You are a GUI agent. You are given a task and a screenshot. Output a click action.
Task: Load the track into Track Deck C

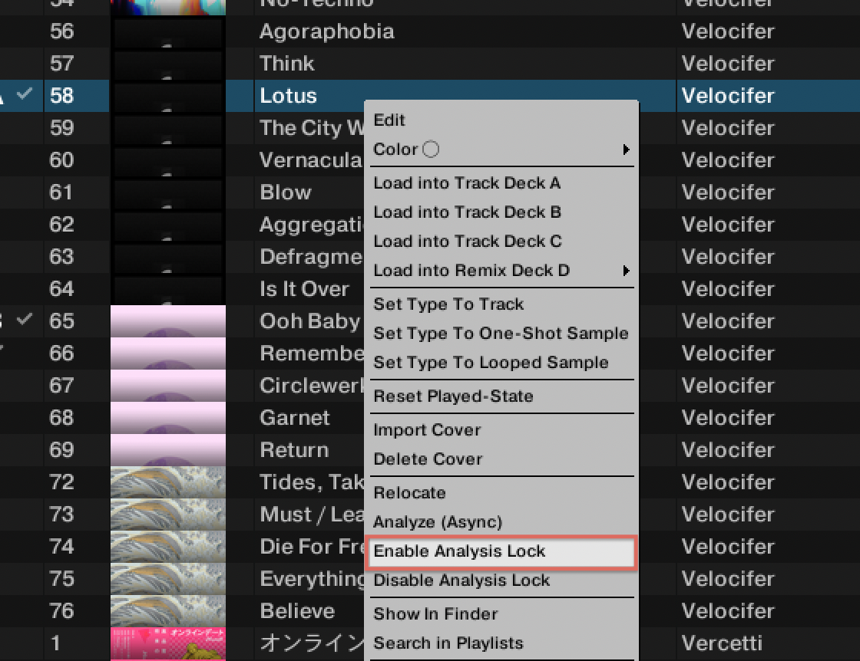(x=468, y=242)
